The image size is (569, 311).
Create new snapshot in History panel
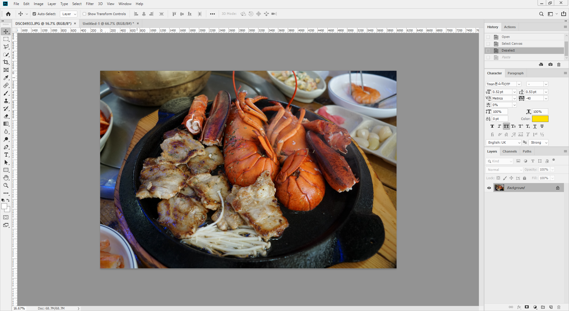(550, 65)
